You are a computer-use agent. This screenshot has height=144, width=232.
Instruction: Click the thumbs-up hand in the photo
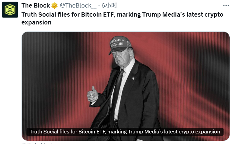tap(93, 94)
